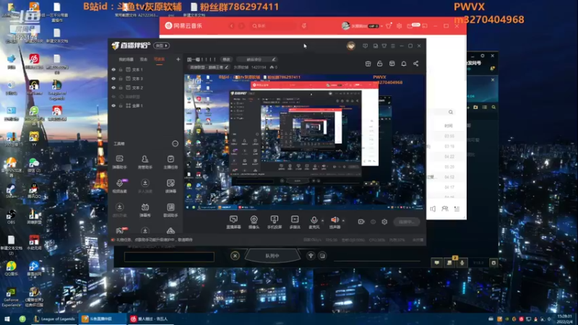Open skin shirt icon in 网易云音乐

388,26
